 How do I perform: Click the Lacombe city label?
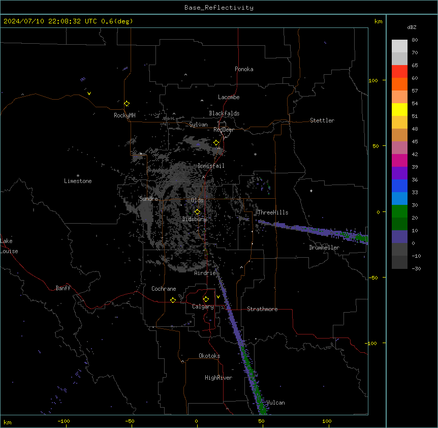tap(229, 97)
